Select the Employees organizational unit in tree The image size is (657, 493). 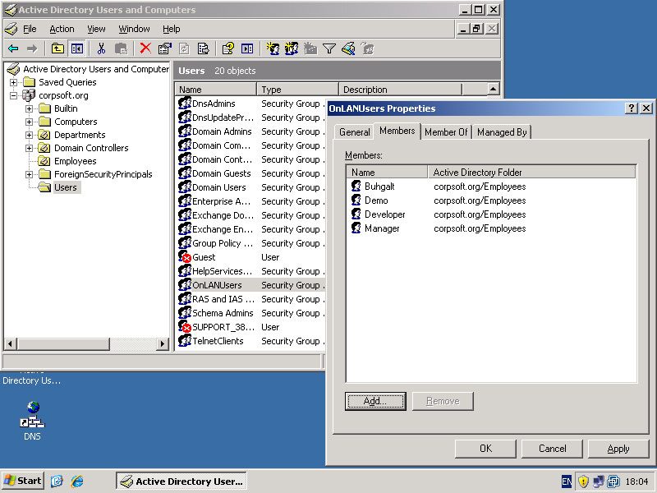point(75,161)
